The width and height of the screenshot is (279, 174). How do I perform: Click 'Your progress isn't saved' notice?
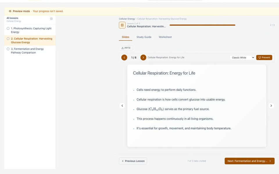pos(48,11)
